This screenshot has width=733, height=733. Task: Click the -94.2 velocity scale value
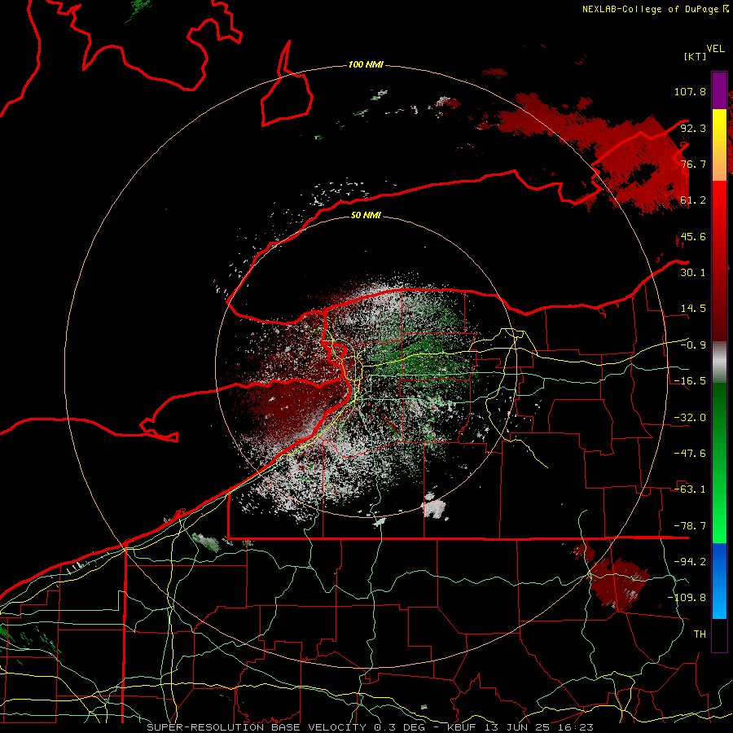tap(690, 562)
